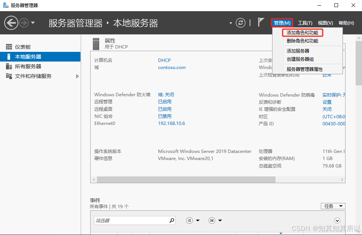
Task: Minimize the 服务器管理器 window
Action: [x=319, y=5]
